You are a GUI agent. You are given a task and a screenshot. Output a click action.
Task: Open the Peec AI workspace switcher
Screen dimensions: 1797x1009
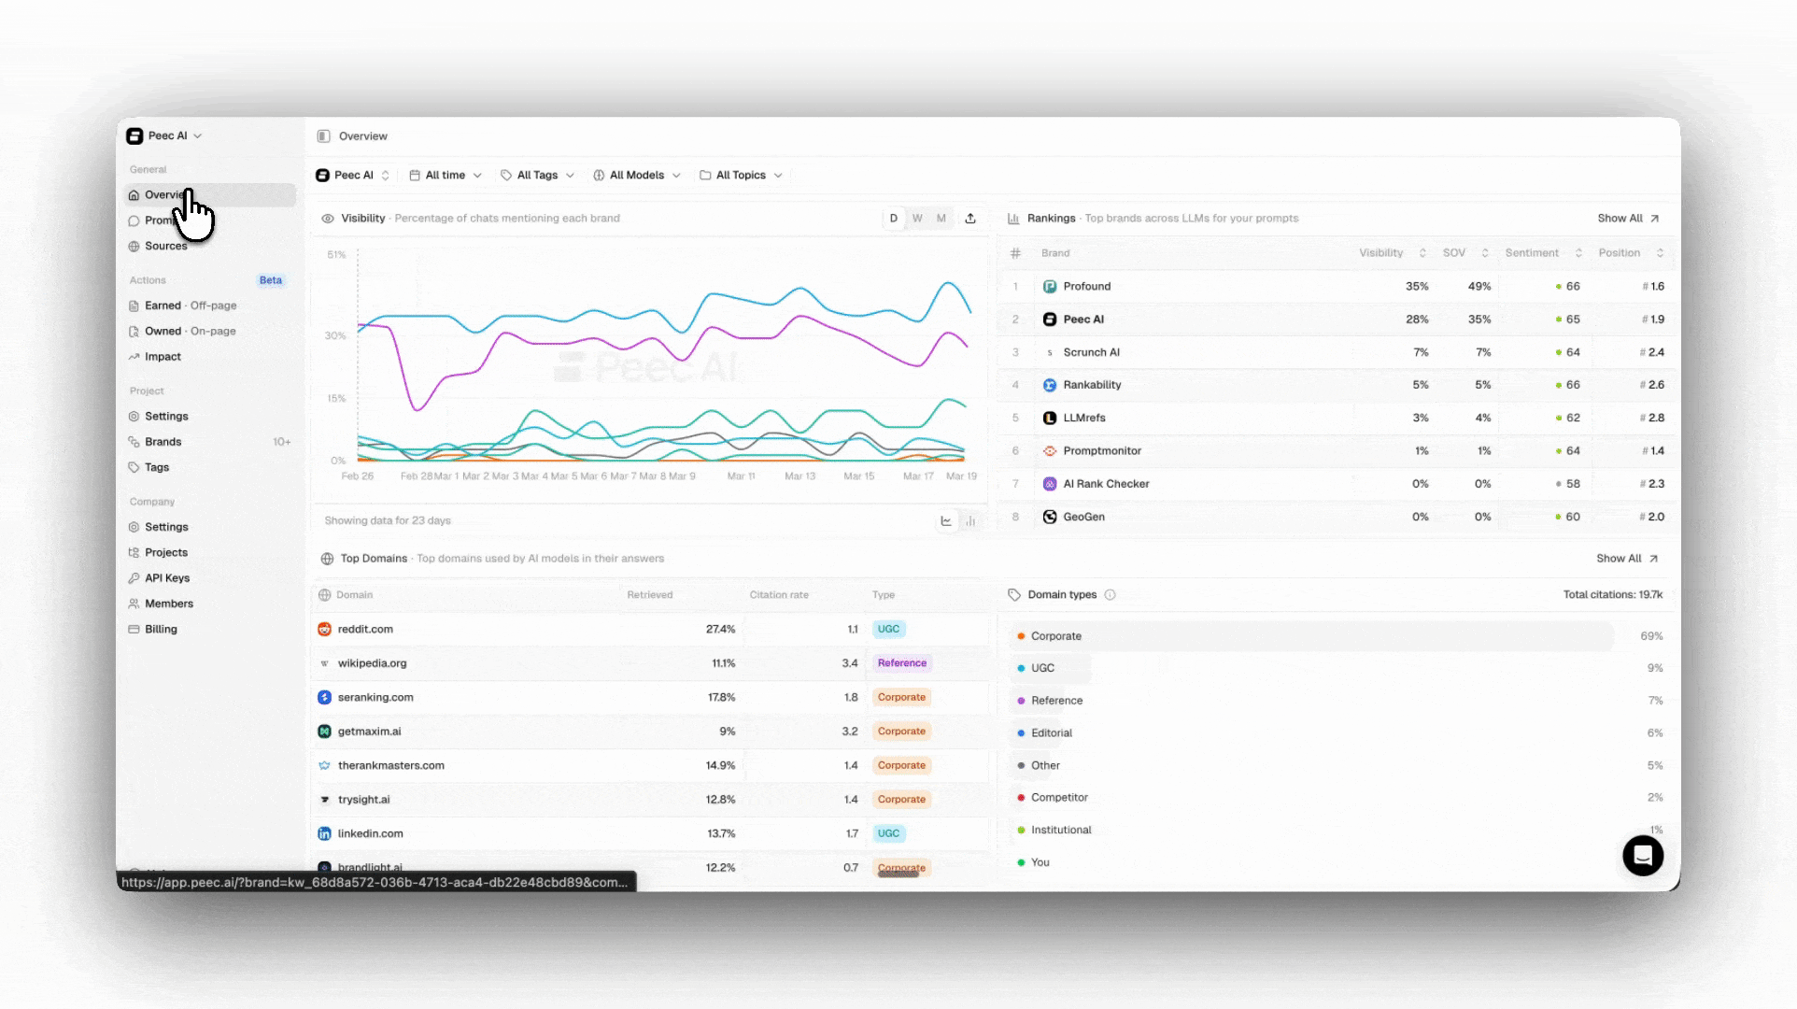coord(164,136)
